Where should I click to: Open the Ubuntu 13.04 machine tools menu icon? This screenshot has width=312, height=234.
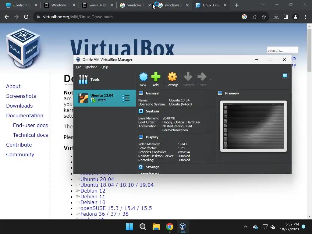126,98
